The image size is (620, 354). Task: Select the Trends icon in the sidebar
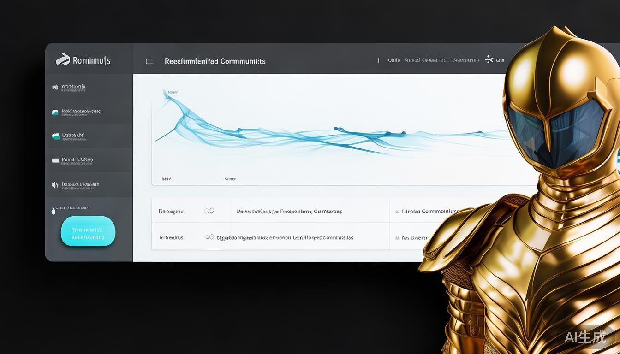coord(55,87)
